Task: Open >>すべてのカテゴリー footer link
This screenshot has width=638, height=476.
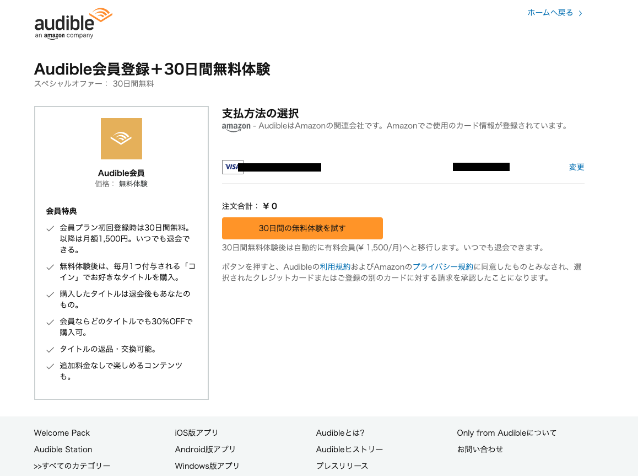Action: click(x=72, y=466)
